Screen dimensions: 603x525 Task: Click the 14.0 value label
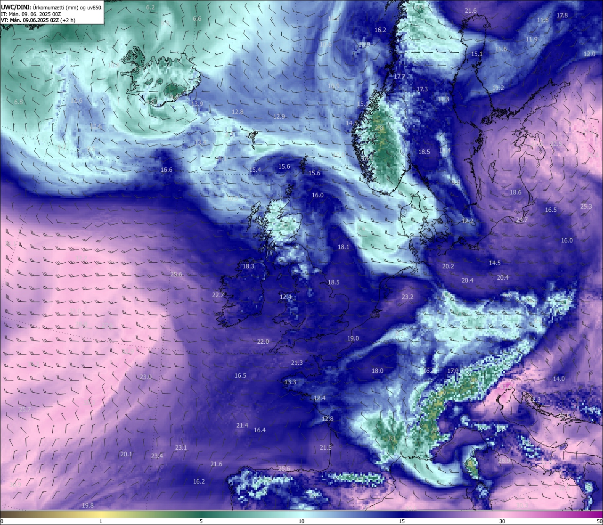point(559,379)
